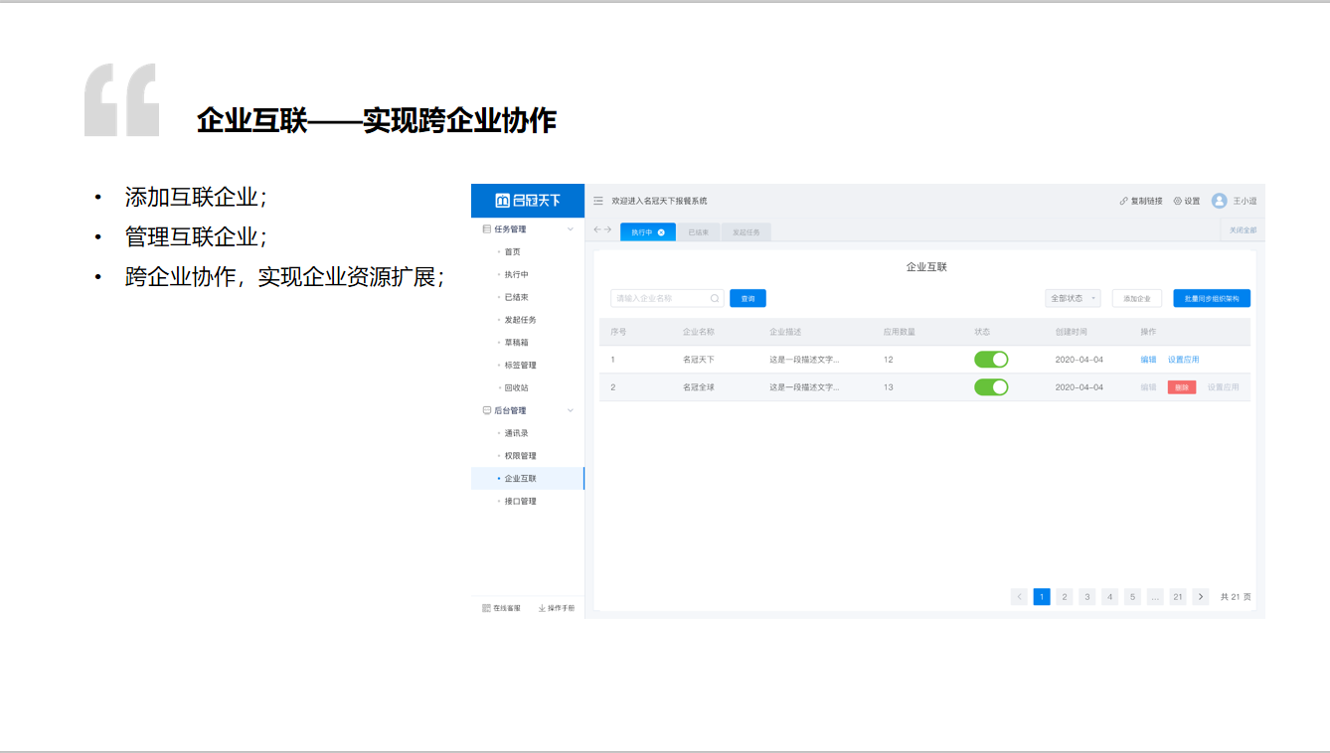Go to page 2 in pagination
Screen dimensions: 1330x753
point(1065,597)
